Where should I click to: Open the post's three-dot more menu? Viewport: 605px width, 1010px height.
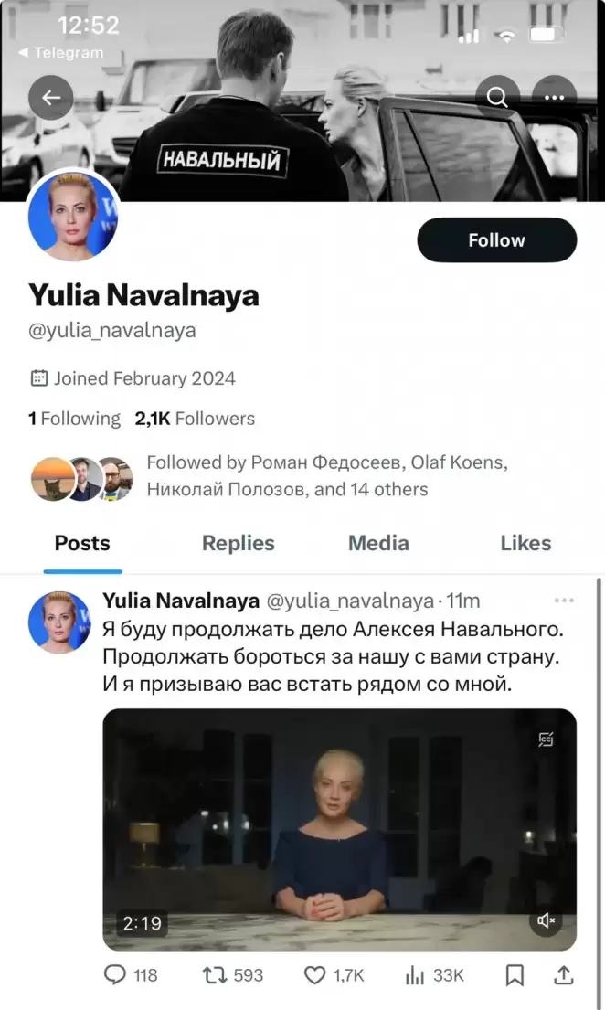(564, 601)
